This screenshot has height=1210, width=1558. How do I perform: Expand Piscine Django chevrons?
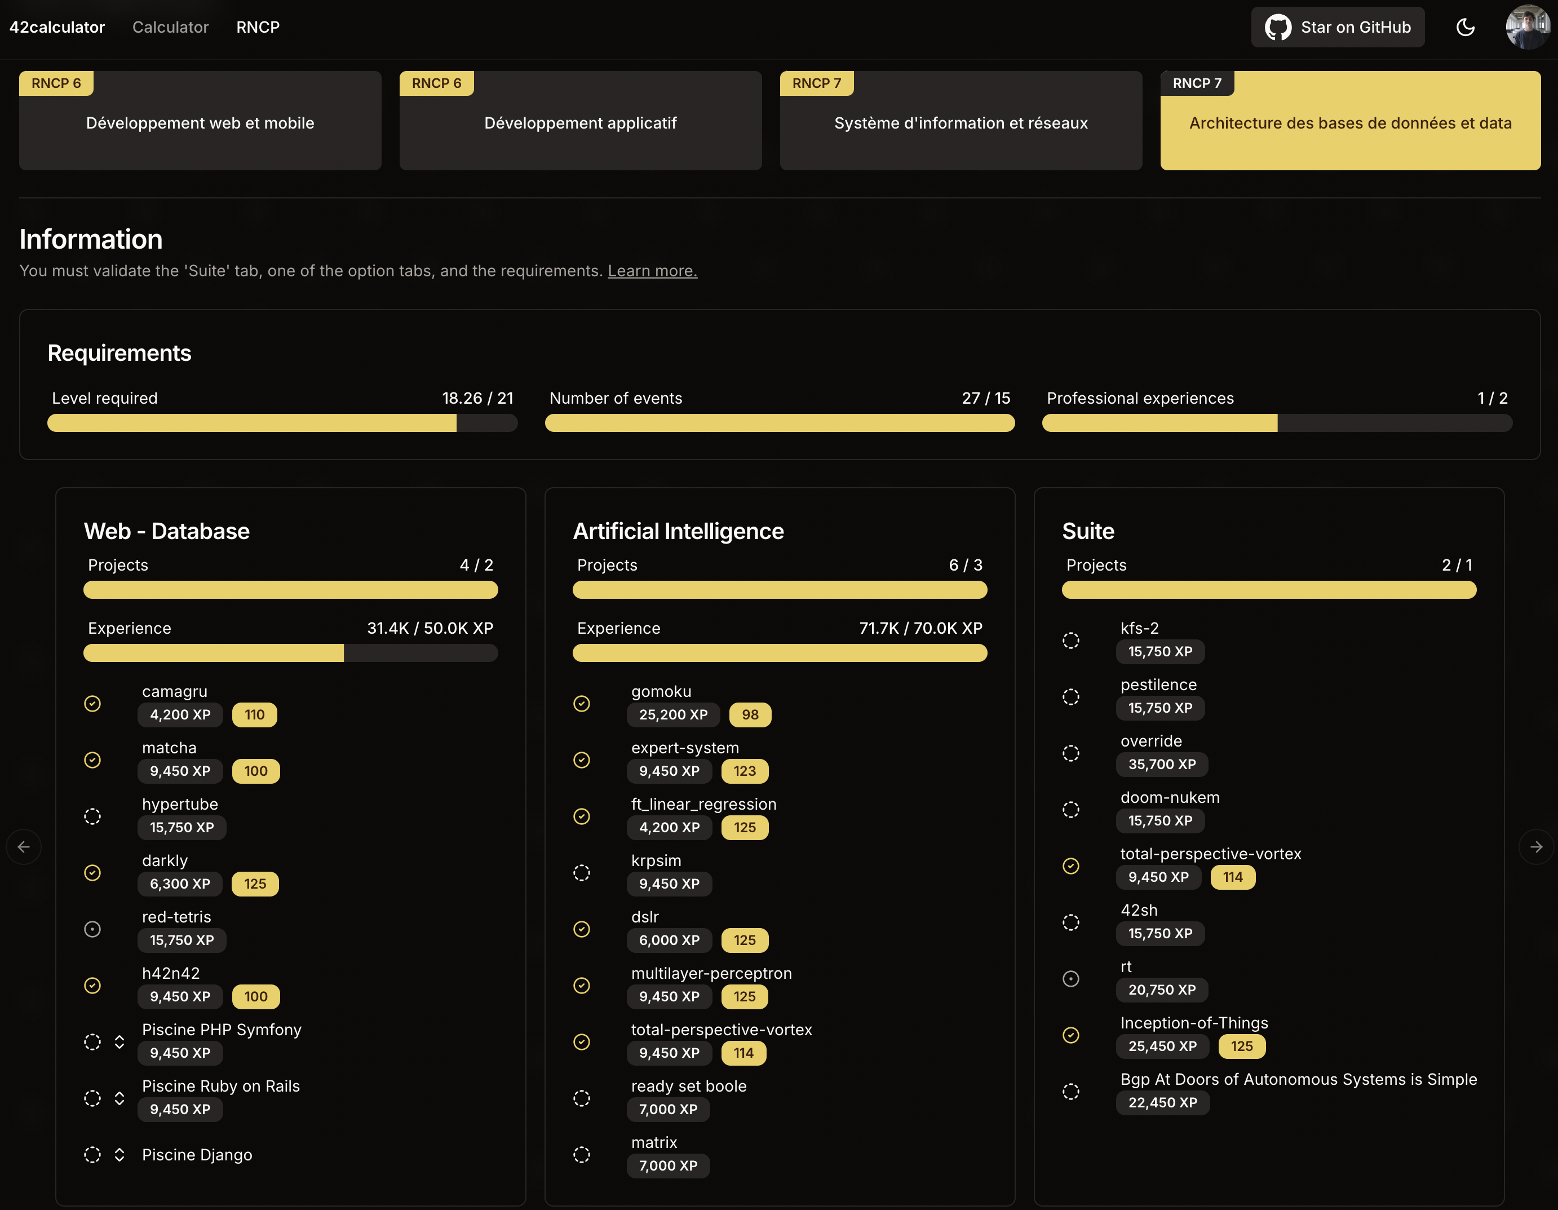tap(120, 1154)
